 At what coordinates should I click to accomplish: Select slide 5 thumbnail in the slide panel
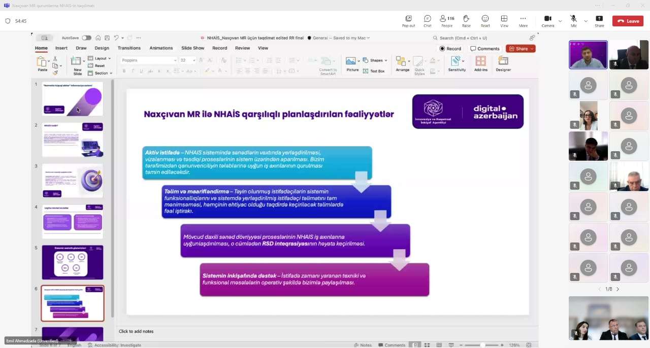73,262
